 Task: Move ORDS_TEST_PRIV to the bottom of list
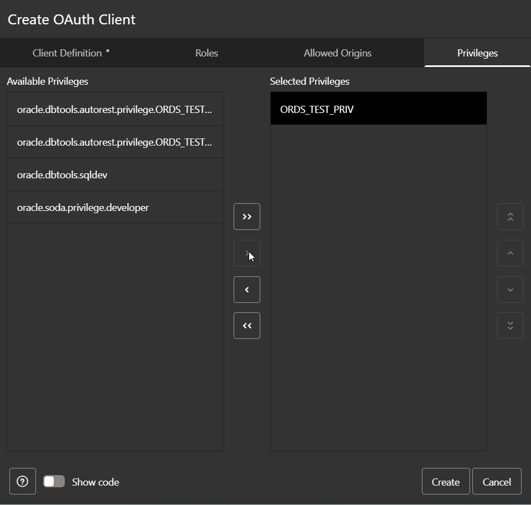coord(509,326)
